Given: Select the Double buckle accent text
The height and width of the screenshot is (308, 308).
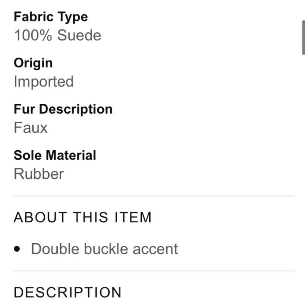Looking at the screenshot, I should pyautogui.click(x=104, y=249).
